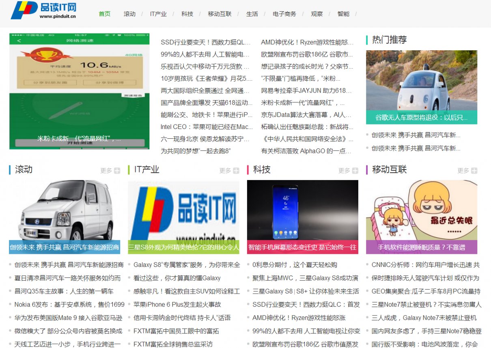This screenshot has width=491, height=348.
Task: Open 'GEO集奥聚合:瓜子二手车8月PC流量持' article
Action: coord(426,291)
